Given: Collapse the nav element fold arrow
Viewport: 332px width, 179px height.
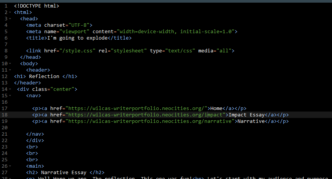Looking at the screenshot, I should [10, 96].
